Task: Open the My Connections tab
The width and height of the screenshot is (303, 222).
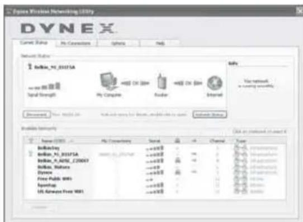Action: [75, 43]
